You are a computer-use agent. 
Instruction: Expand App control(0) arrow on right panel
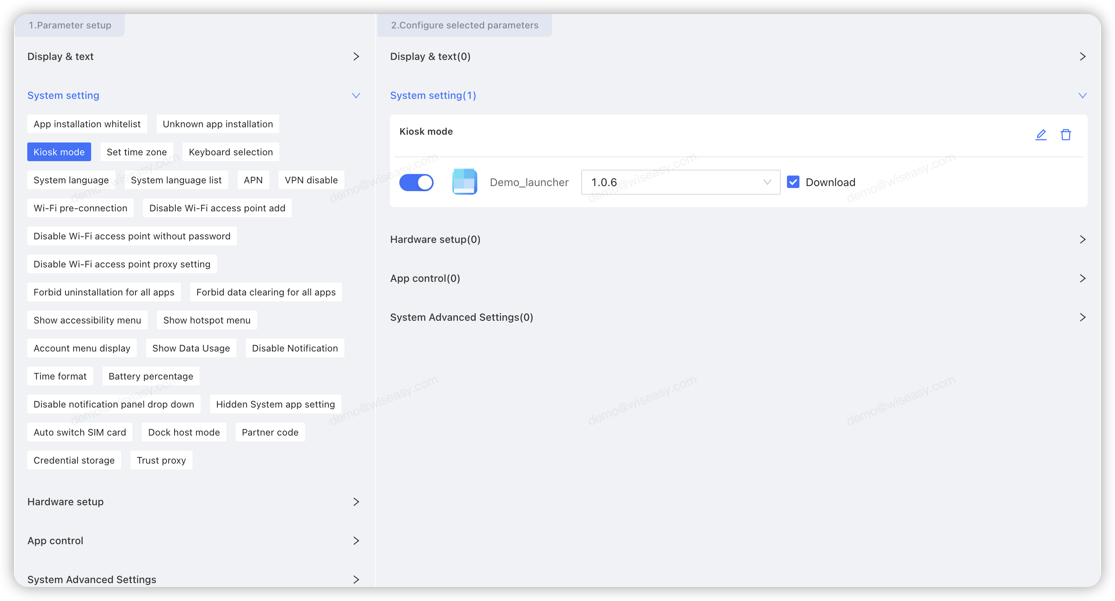(x=1082, y=278)
